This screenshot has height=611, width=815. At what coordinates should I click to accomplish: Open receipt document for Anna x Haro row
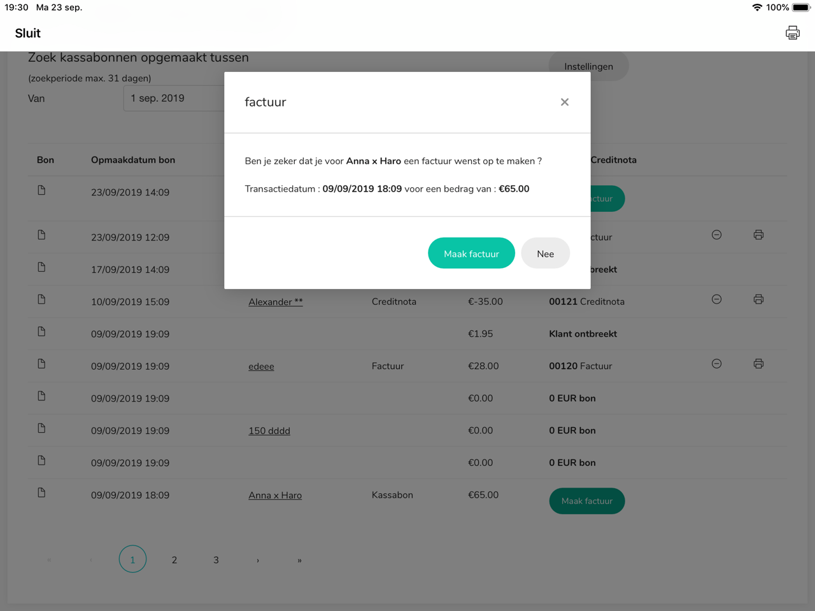coord(41,493)
